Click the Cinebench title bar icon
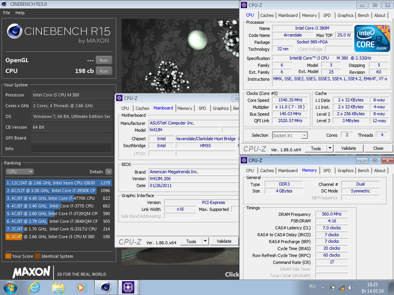 point(4,4)
